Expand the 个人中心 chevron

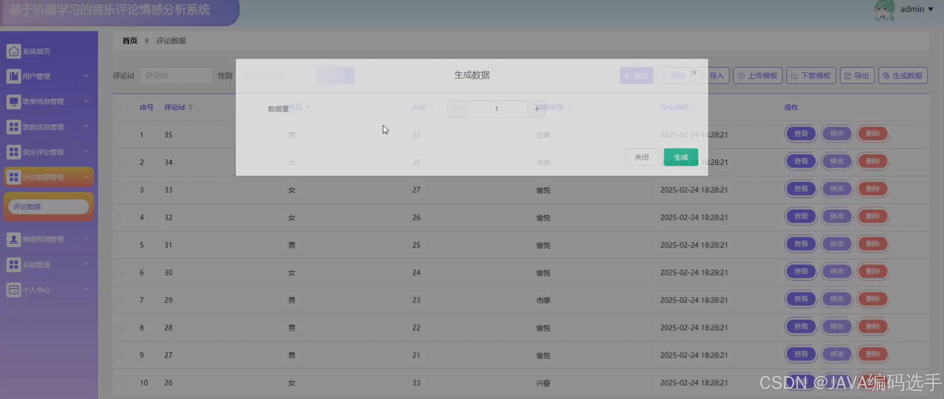pyautogui.click(x=86, y=289)
